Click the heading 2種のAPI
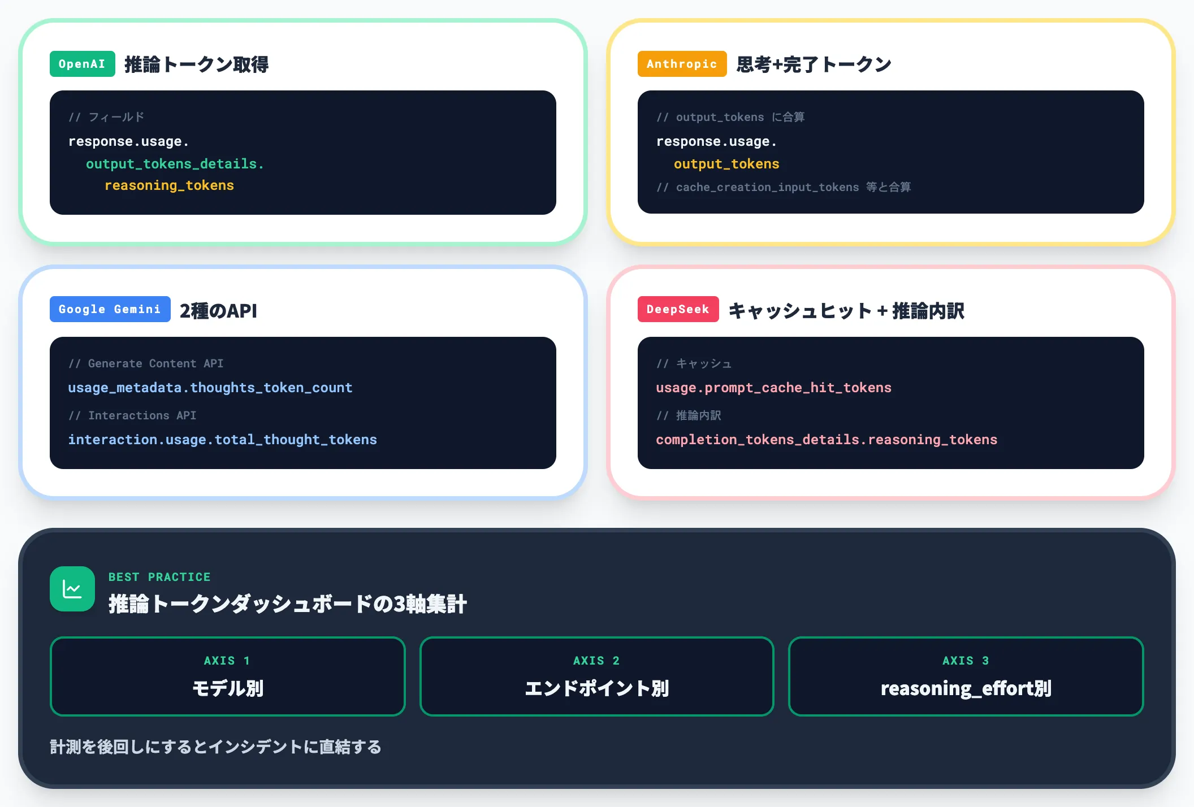 218,310
